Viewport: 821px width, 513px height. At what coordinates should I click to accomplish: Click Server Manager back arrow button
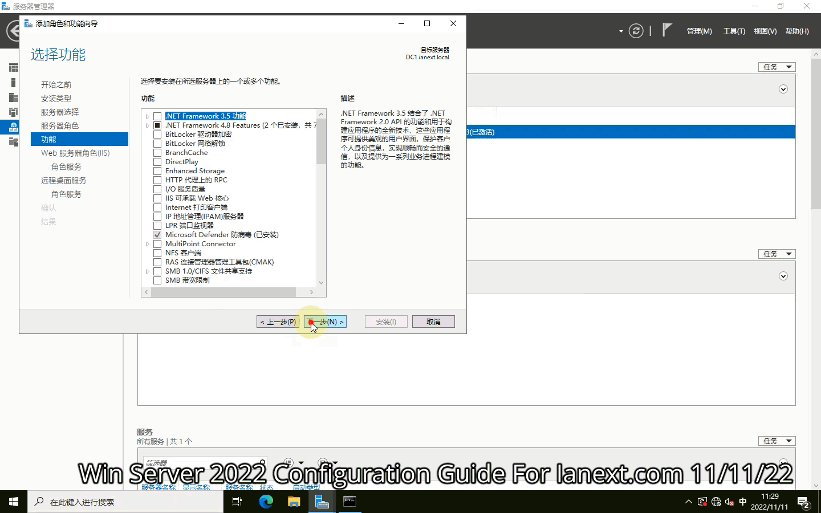[x=13, y=31]
